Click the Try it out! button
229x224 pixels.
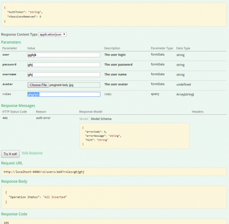pyautogui.click(x=11, y=154)
